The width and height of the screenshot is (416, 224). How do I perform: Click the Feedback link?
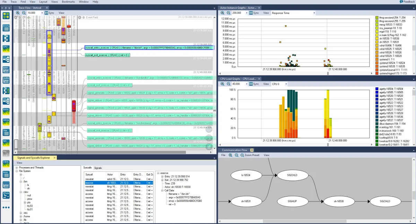[x=406, y=2]
